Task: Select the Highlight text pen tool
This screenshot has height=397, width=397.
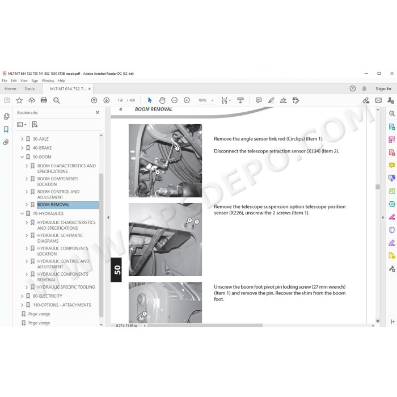Action: coord(271,100)
